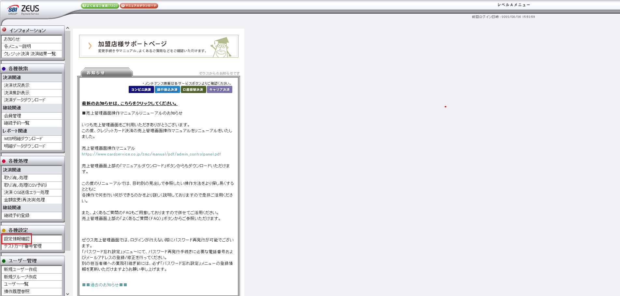Click the blue bullet icon beside 各種検索
Screen dimensions: 620x296
4,69
